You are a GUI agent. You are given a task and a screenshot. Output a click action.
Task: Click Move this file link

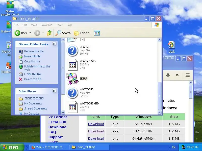(x=32, y=56)
